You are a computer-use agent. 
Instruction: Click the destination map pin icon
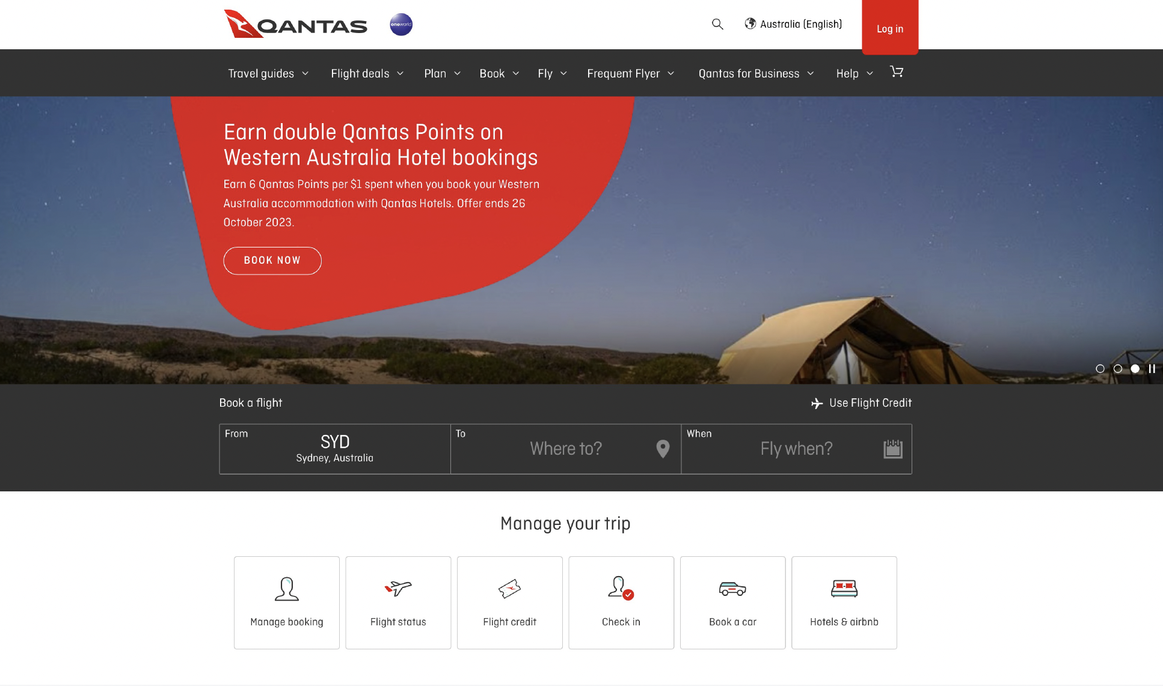tap(663, 449)
